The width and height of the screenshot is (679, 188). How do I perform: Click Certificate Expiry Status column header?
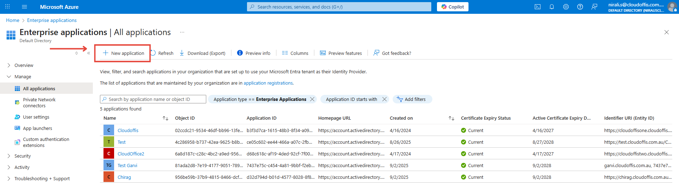tap(486, 118)
